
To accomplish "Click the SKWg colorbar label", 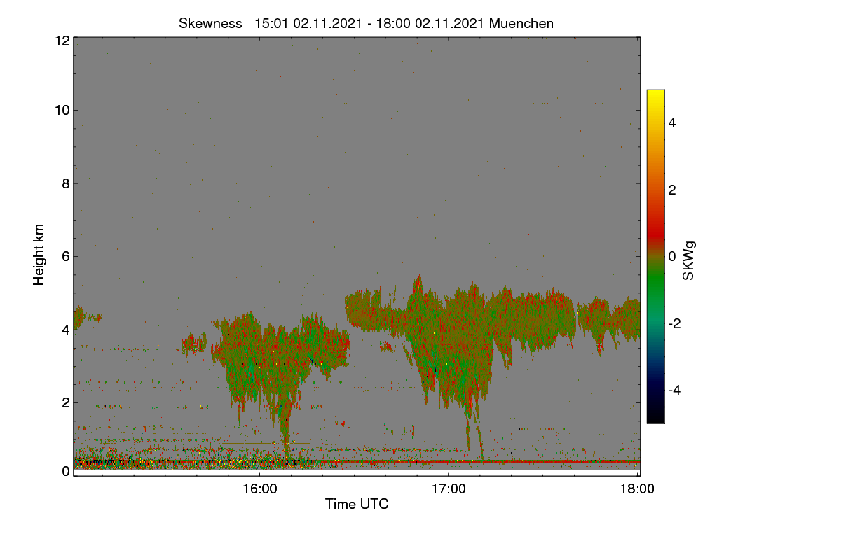I will click(688, 260).
